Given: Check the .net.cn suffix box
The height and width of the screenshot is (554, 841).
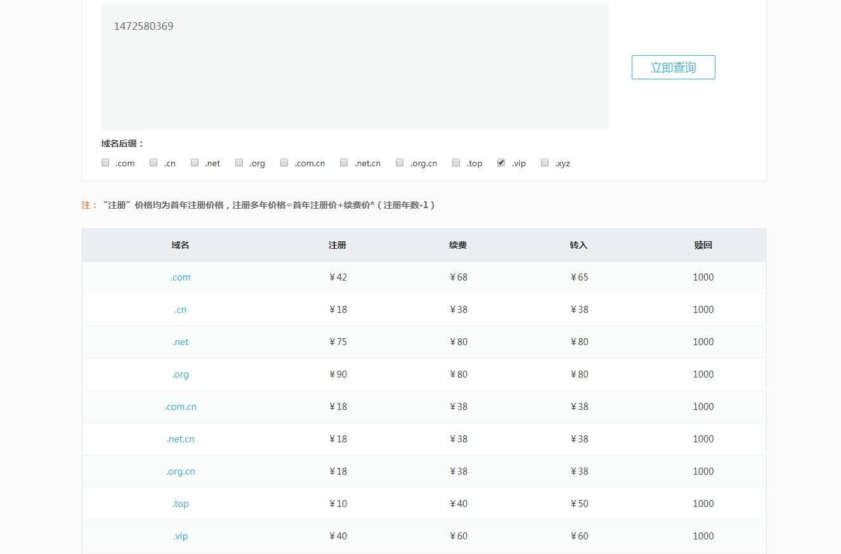Looking at the screenshot, I should pyautogui.click(x=343, y=162).
